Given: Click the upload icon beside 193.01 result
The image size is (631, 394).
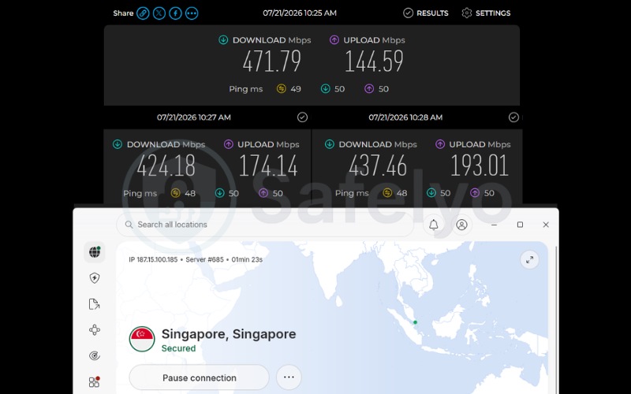Looking at the screenshot, I should pos(440,144).
